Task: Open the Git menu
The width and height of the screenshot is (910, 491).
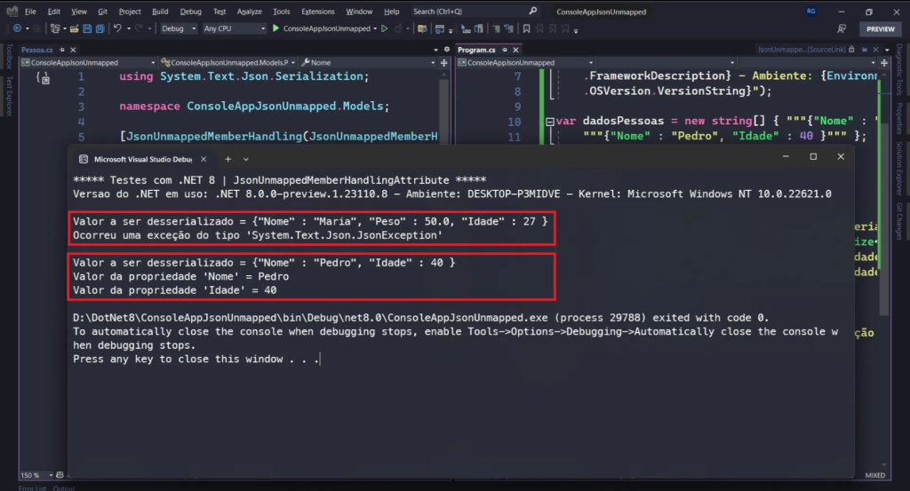Action: click(x=103, y=11)
